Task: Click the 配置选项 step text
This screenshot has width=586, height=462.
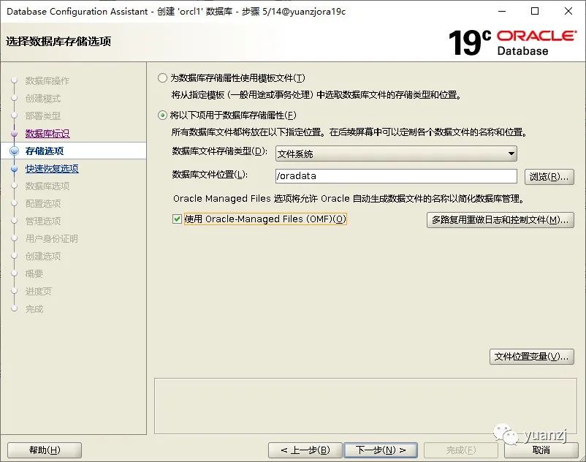Action: click(x=42, y=204)
